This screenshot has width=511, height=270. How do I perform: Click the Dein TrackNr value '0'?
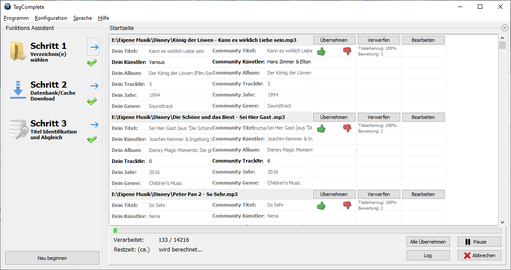pyautogui.click(x=150, y=161)
